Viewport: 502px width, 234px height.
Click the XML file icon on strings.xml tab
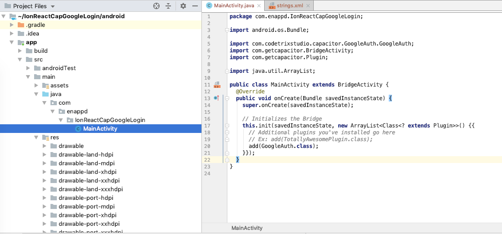pos(272,5)
